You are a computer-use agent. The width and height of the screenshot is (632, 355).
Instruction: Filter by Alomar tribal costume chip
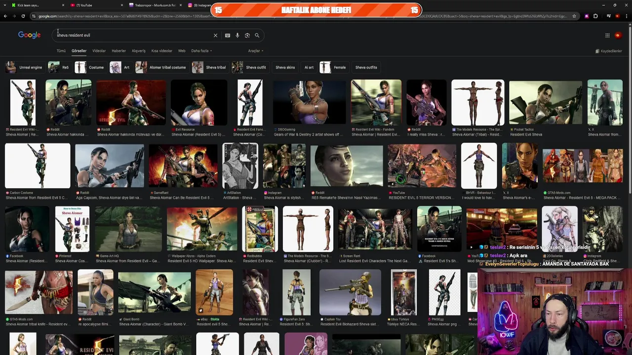[161, 67]
